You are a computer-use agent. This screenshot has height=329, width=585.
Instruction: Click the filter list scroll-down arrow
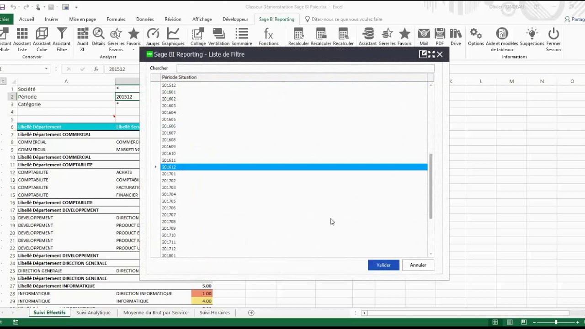tap(431, 254)
